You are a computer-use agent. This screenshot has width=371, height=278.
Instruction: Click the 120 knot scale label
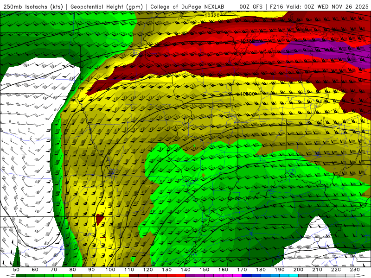[148, 270]
